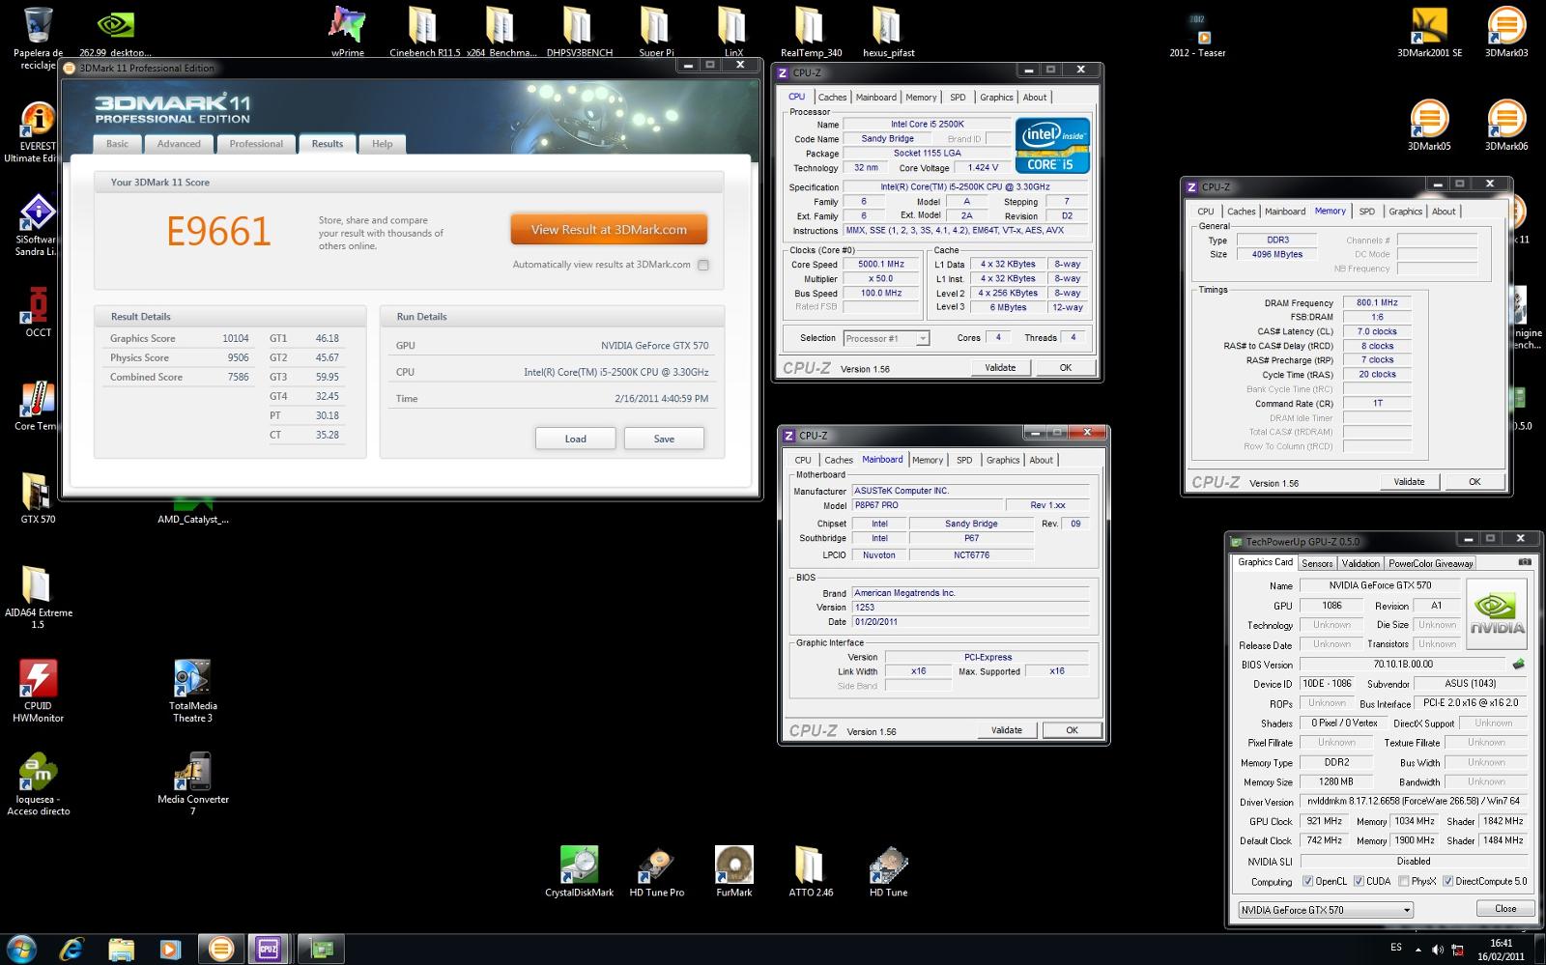1546x965 pixels.
Task: Switch to Advanced tab in 3DMark 11
Action: point(179,144)
